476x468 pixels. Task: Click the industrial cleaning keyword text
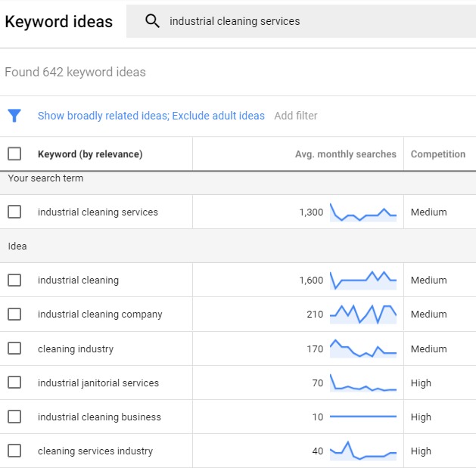[x=78, y=280]
